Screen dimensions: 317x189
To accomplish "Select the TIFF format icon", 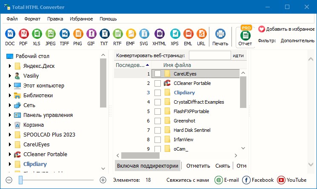I will tap(65, 34).
